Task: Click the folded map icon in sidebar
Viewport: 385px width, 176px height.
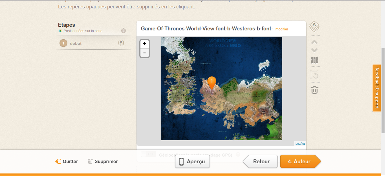Action: [x=314, y=60]
